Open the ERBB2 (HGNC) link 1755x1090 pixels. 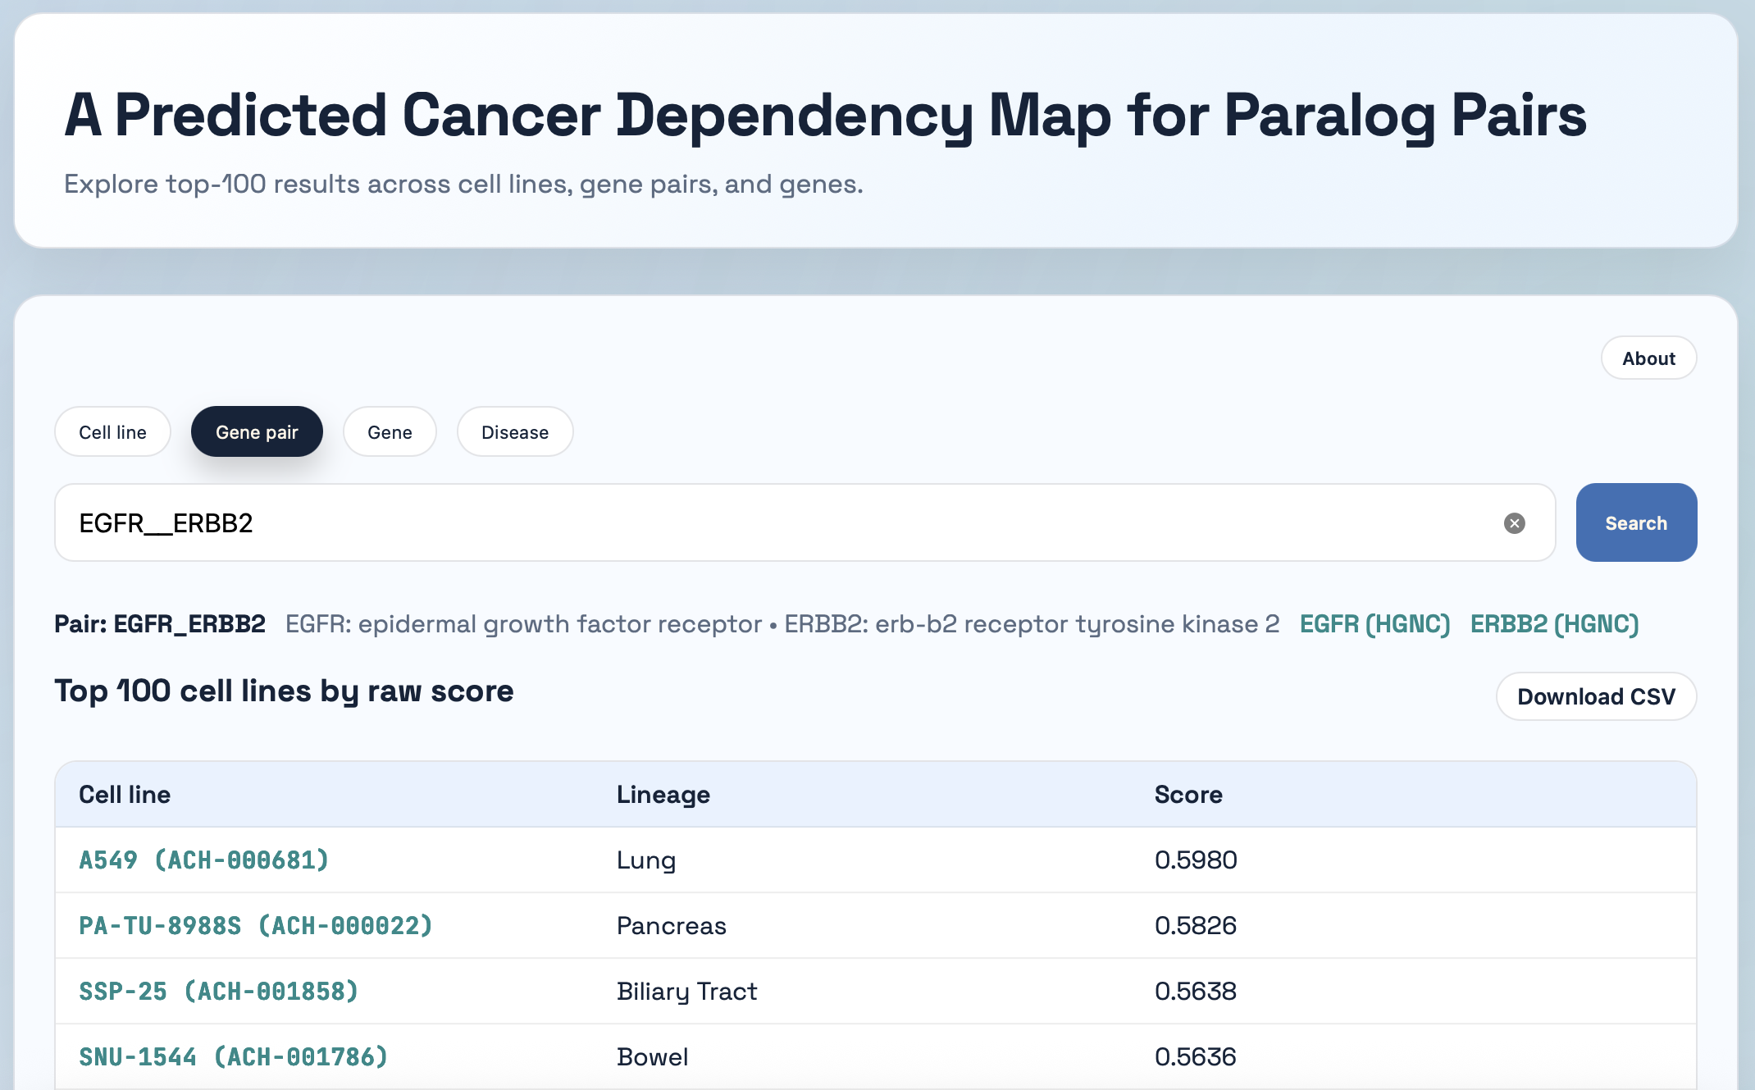(1554, 624)
